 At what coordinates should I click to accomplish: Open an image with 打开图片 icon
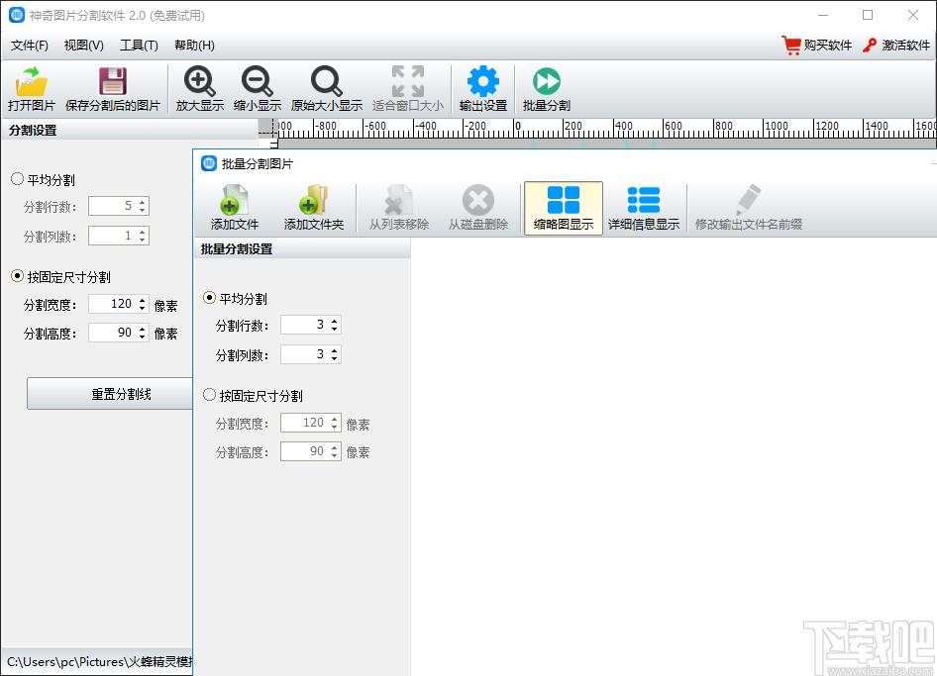(31, 89)
